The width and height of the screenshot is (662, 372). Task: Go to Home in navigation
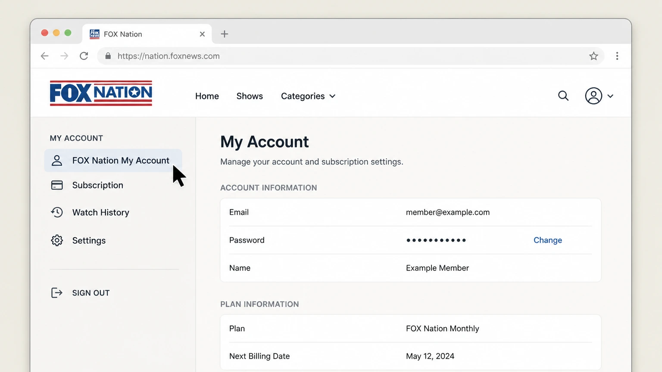coord(207,96)
